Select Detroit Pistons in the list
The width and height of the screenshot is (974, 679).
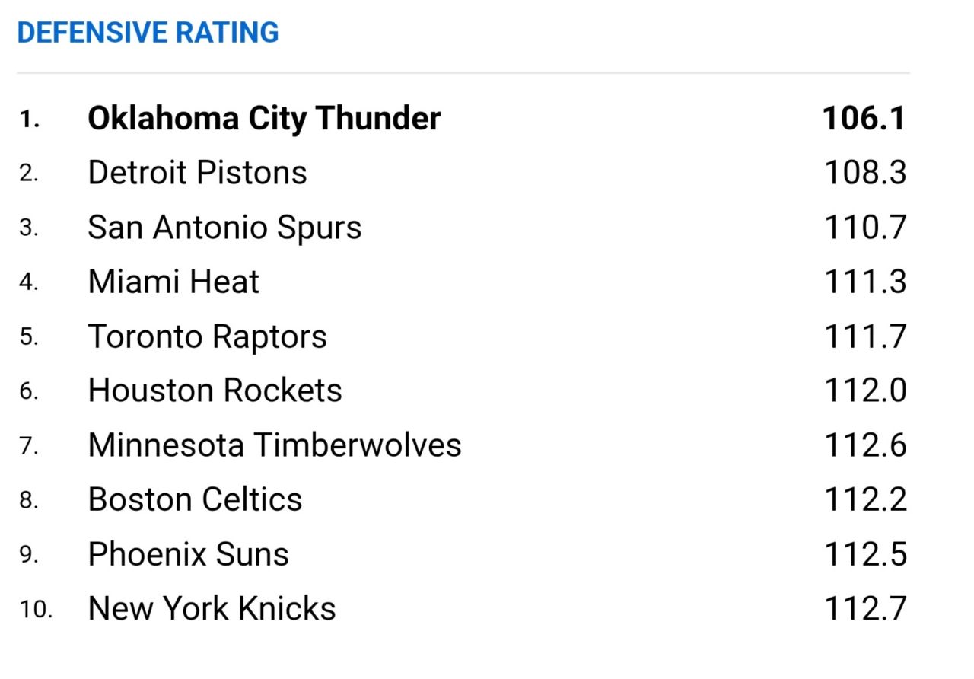[x=197, y=173]
